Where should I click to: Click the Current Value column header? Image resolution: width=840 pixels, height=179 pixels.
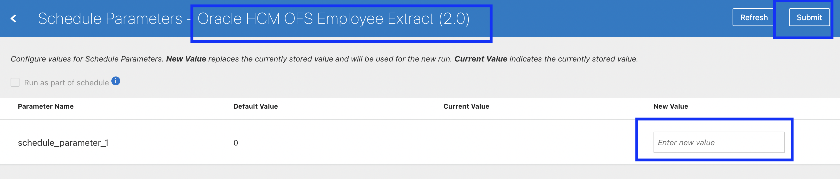(466, 106)
